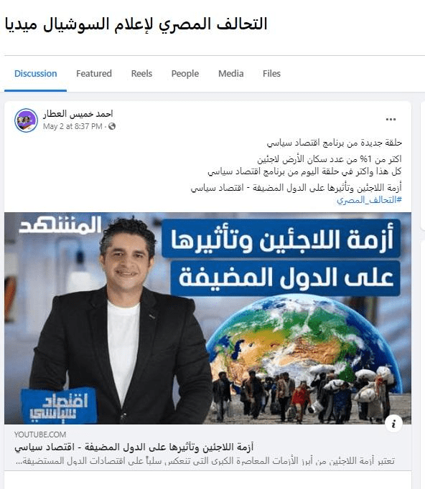This screenshot has width=425, height=489.
Task: Click the May 2 at 8:37 PM timestamp
Action: pos(73,126)
